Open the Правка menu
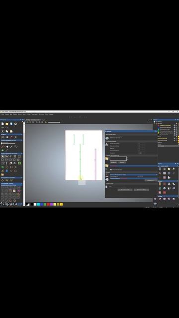179x318 pixels. point(7,114)
